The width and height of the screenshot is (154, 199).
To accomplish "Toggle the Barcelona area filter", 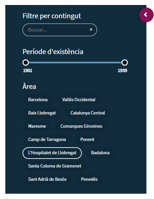I will [x=38, y=100].
